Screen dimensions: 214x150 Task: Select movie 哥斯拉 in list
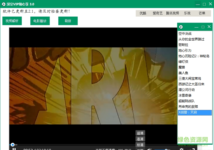[195, 45]
